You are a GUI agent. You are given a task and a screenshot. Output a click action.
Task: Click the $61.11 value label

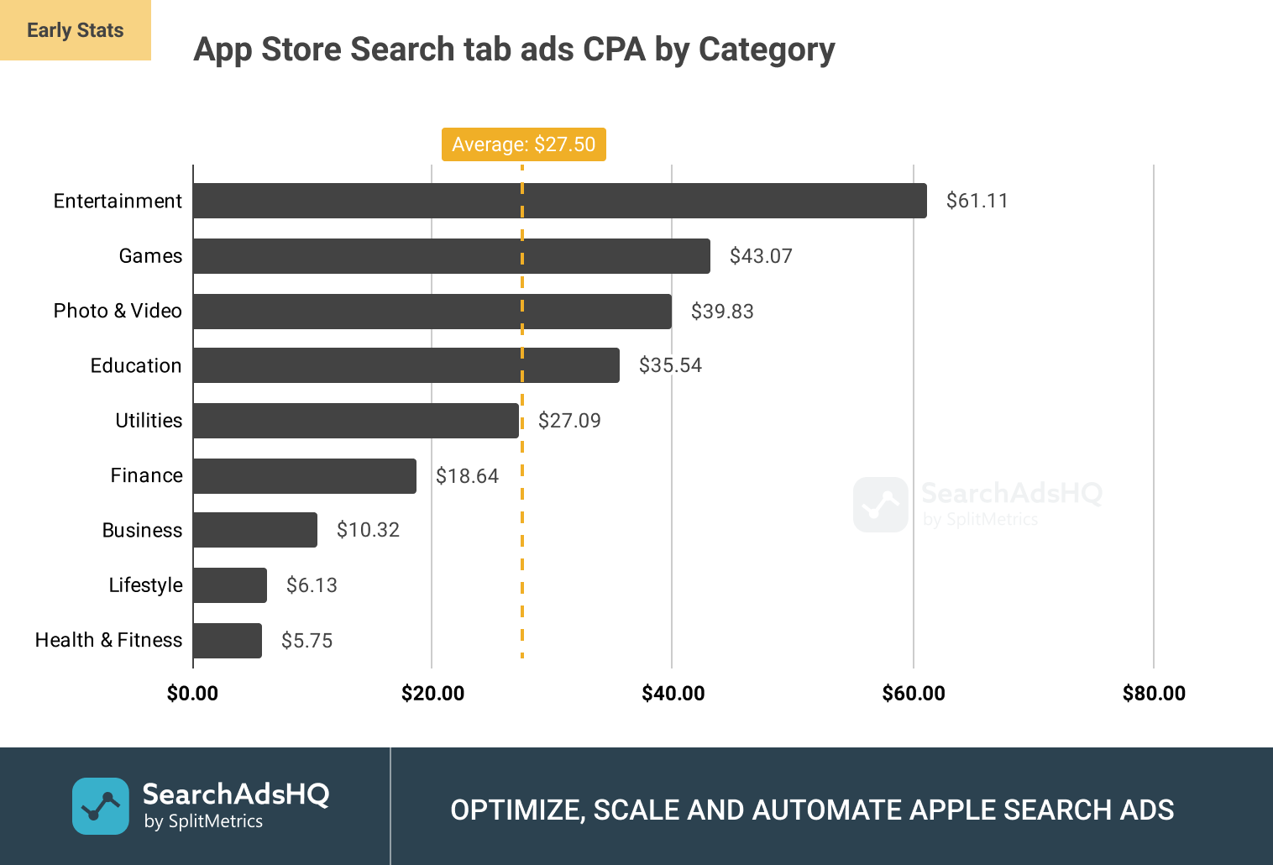(x=977, y=201)
